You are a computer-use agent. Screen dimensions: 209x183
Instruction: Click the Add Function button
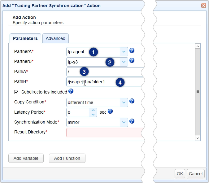tap(67, 158)
